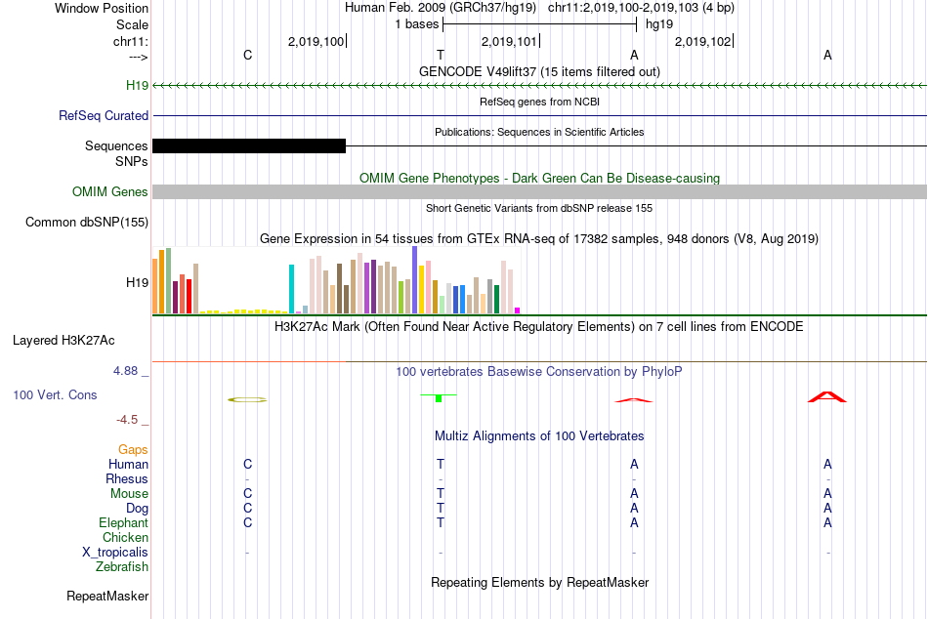Click the Sequences track label
This screenshot has height=619, width=928.
(x=116, y=145)
